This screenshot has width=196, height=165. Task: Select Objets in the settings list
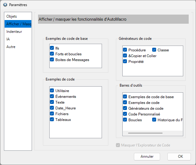click(18, 16)
